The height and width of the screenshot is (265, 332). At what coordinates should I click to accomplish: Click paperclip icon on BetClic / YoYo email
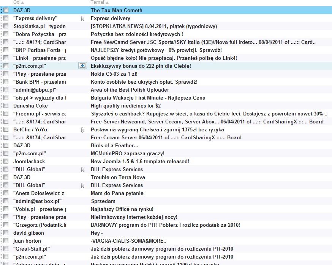pos(82,130)
